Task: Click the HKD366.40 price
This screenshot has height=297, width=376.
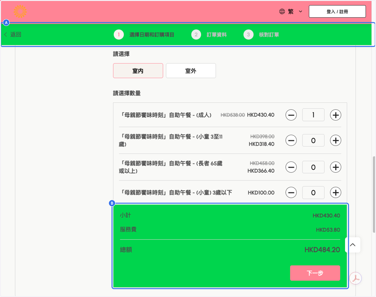Action: (261, 171)
